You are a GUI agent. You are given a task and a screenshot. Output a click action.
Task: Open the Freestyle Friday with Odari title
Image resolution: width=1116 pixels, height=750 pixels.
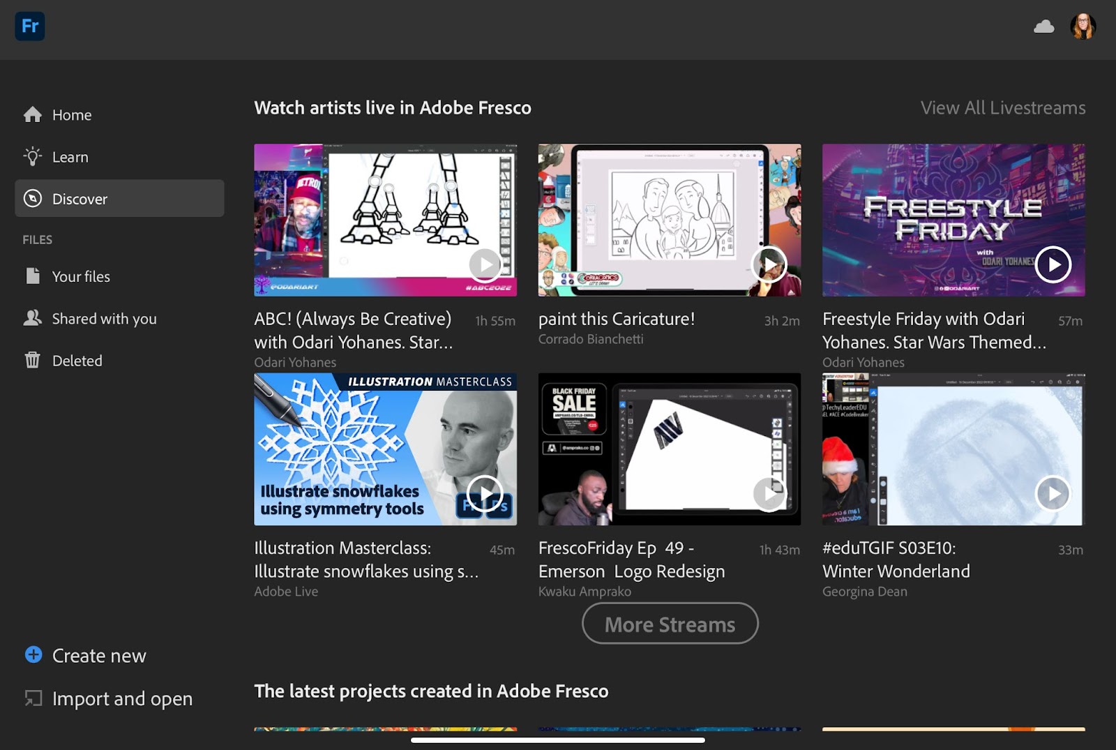coord(934,330)
